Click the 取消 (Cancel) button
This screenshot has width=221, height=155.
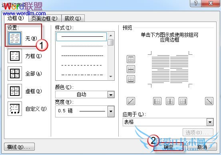point(202,147)
